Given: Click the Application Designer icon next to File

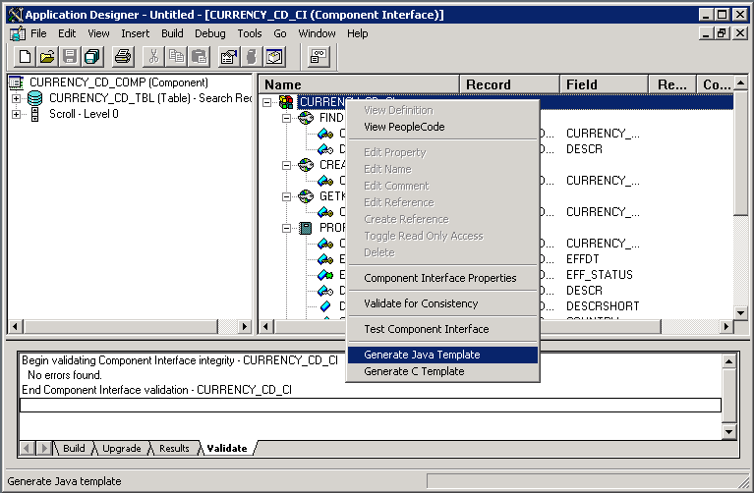Looking at the screenshot, I should tap(18, 33).
